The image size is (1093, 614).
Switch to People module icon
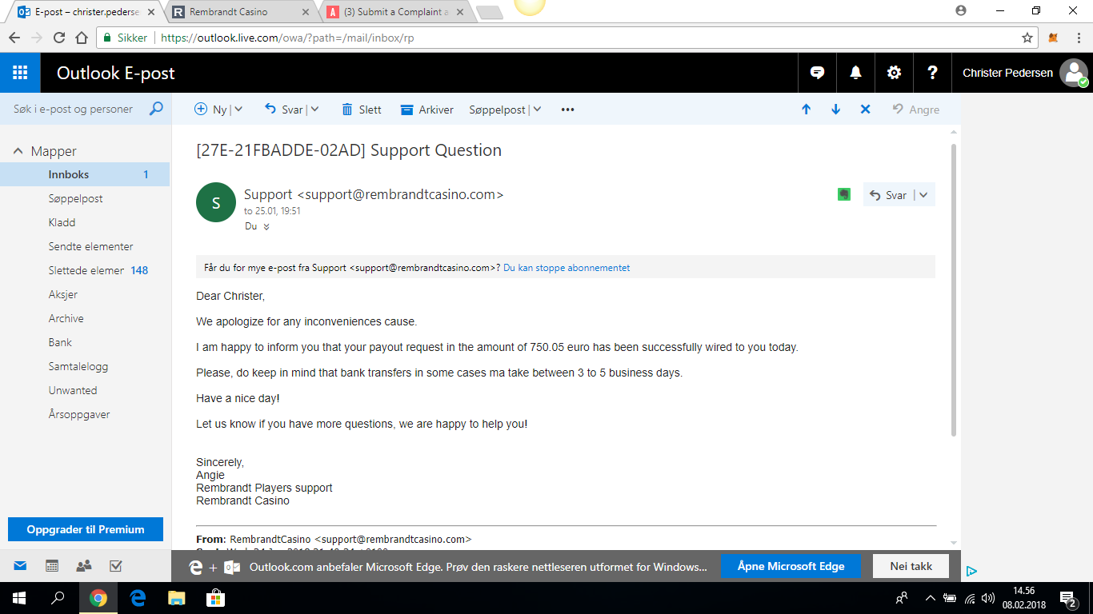click(84, 565)
